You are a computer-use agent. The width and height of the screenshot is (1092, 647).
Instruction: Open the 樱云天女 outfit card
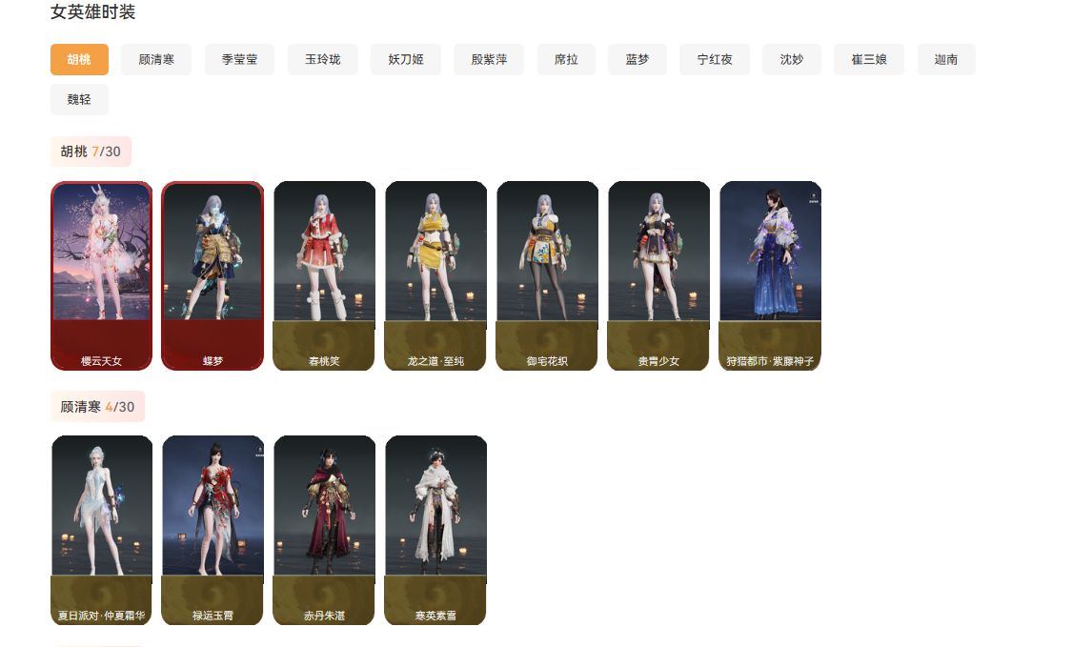tap(102, 275)
